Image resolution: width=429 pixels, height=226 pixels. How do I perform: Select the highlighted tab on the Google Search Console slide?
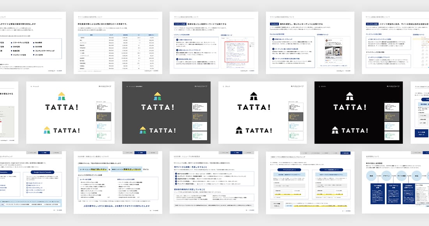pyautogui.click(x=44, y=153)
